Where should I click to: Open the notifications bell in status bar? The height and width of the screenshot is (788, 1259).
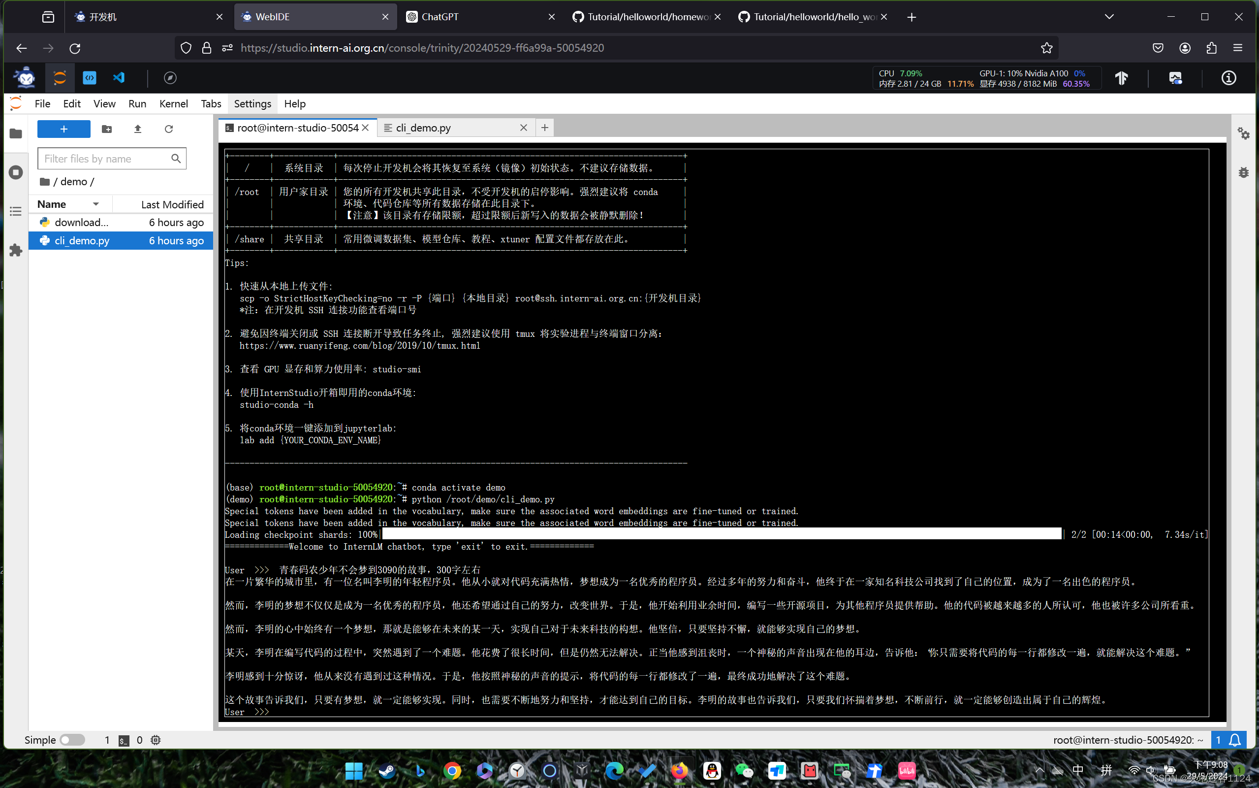[x=1235, y=740]
